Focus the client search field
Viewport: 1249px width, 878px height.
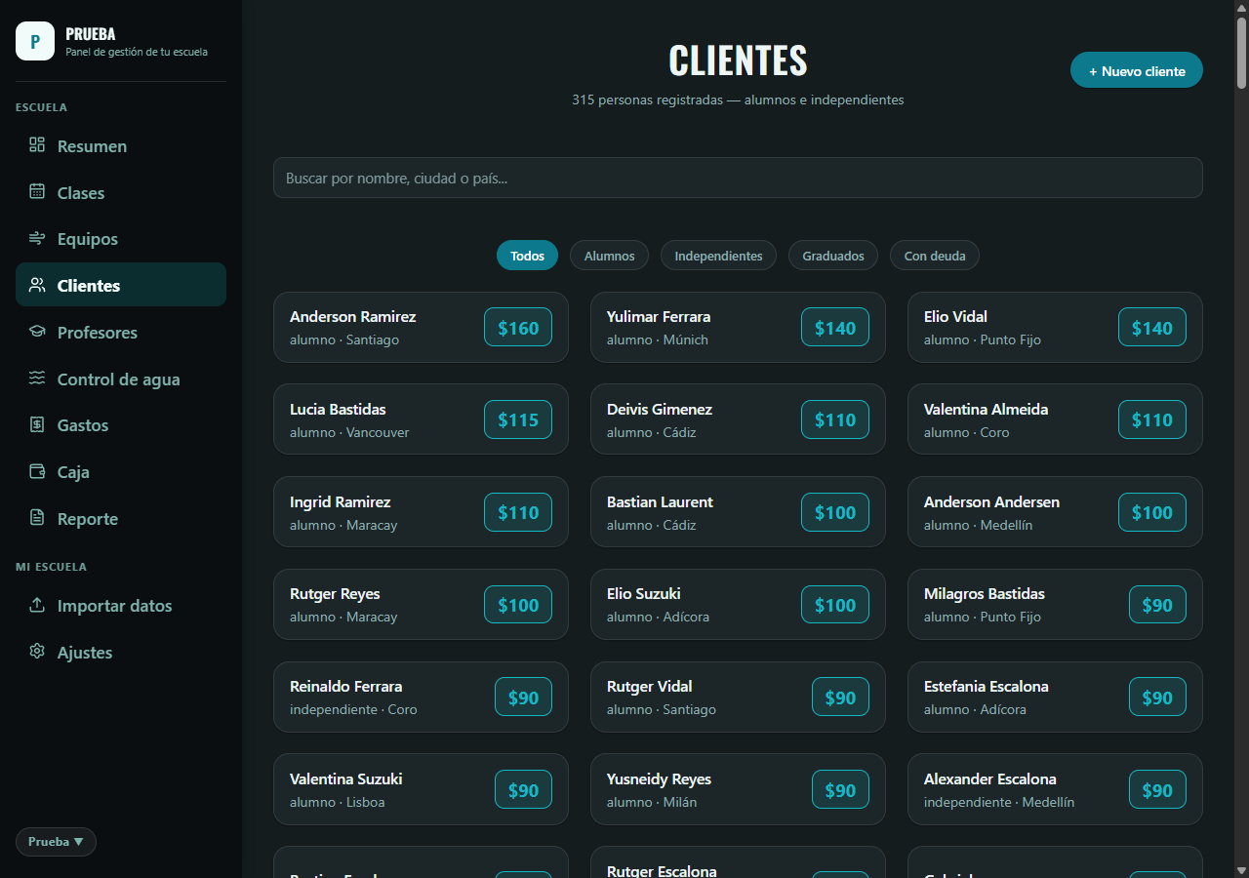click(x=738, y=178)
